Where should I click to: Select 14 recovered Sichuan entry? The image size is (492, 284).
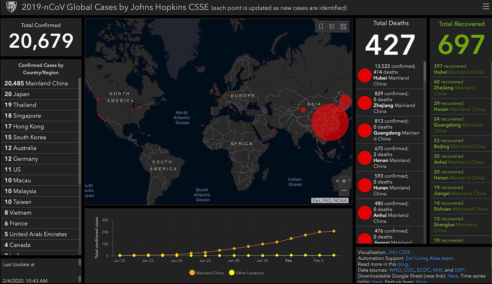click(x=461, y=206)
